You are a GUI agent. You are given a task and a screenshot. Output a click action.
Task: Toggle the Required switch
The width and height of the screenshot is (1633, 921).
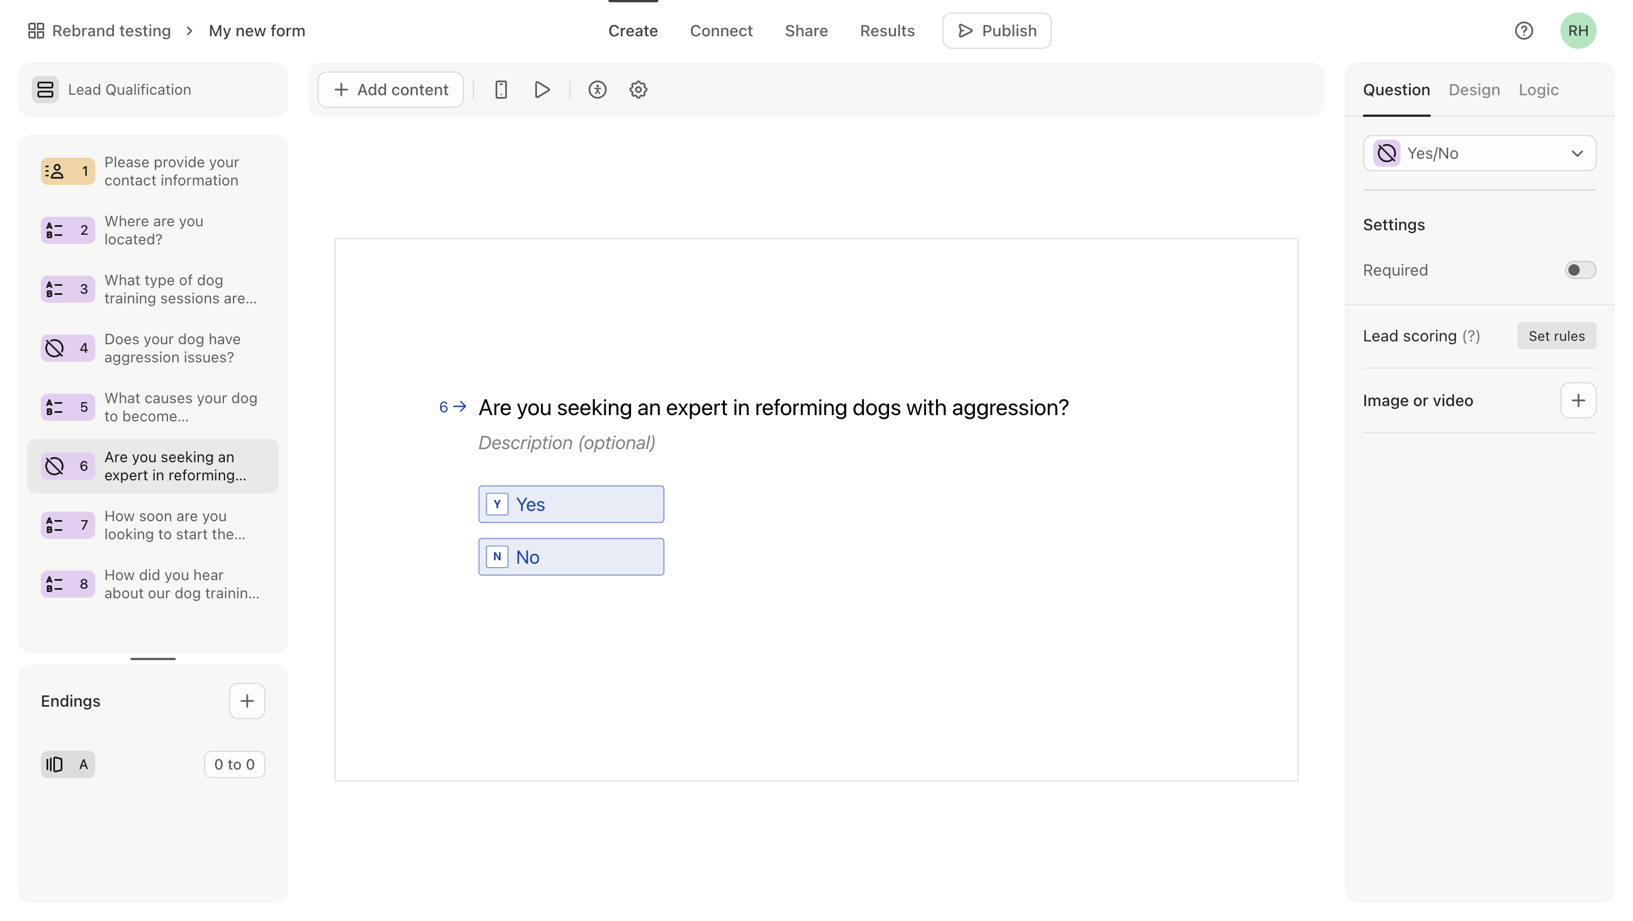[x=1580, y=270]
